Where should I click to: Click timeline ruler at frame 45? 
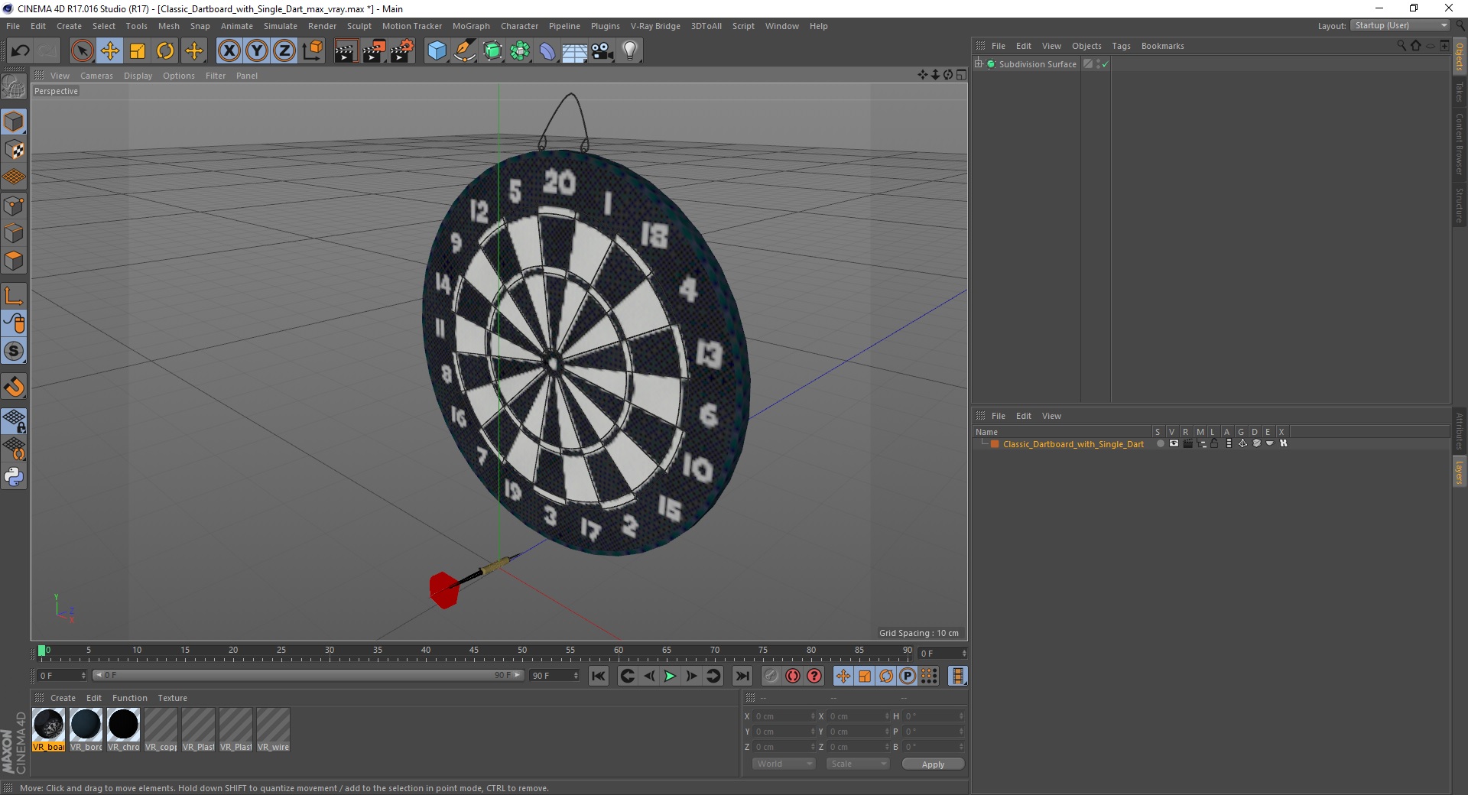pyautogui.click(x=474, y=651)
